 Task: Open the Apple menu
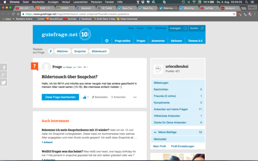pos(5,2)
